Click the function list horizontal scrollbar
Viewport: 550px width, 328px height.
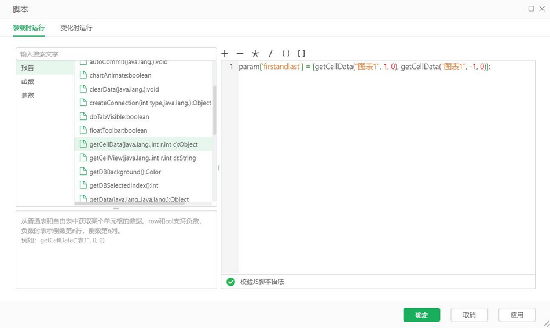(130, 203)
